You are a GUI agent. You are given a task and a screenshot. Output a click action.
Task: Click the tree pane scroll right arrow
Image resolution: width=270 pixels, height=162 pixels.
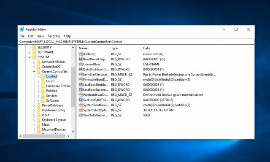point(68,136)
